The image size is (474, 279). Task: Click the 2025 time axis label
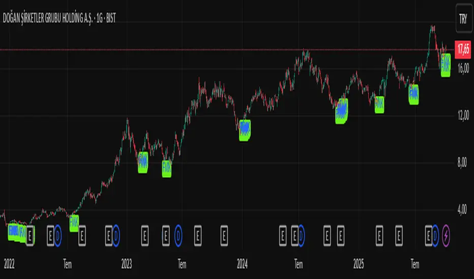coord(359,264)
